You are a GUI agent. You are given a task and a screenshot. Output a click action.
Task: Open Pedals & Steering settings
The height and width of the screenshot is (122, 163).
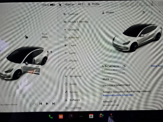coord(76,22)
